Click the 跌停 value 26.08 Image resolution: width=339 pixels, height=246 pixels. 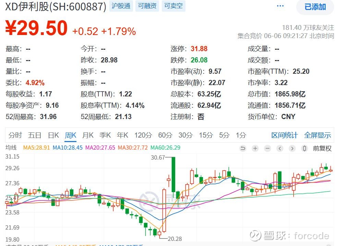tap(199, 60)
